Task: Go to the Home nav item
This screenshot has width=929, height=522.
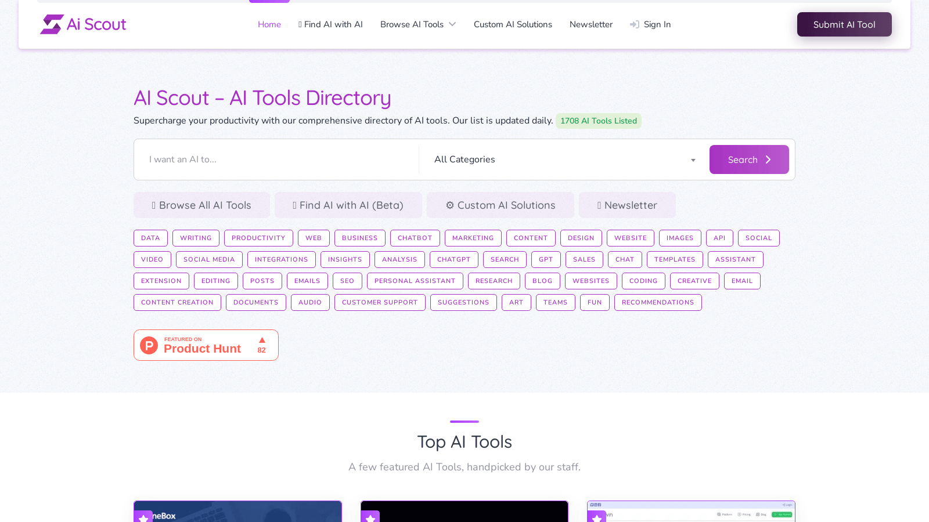Action: click(x=269, y=24)
